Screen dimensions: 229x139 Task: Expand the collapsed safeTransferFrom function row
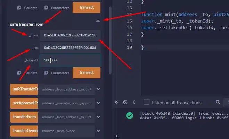point(98,89)
